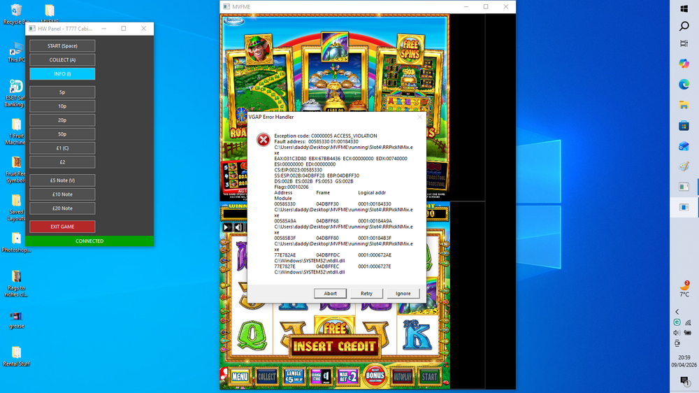Click the play arrow icon in game
This screenshot has height=393, width=699.
point(227,227)
